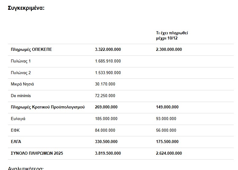Click the 3.322.000.000 amount cell
Viewport: 238px width, 170px height.
pyautogui.click(x=108, y=50)
